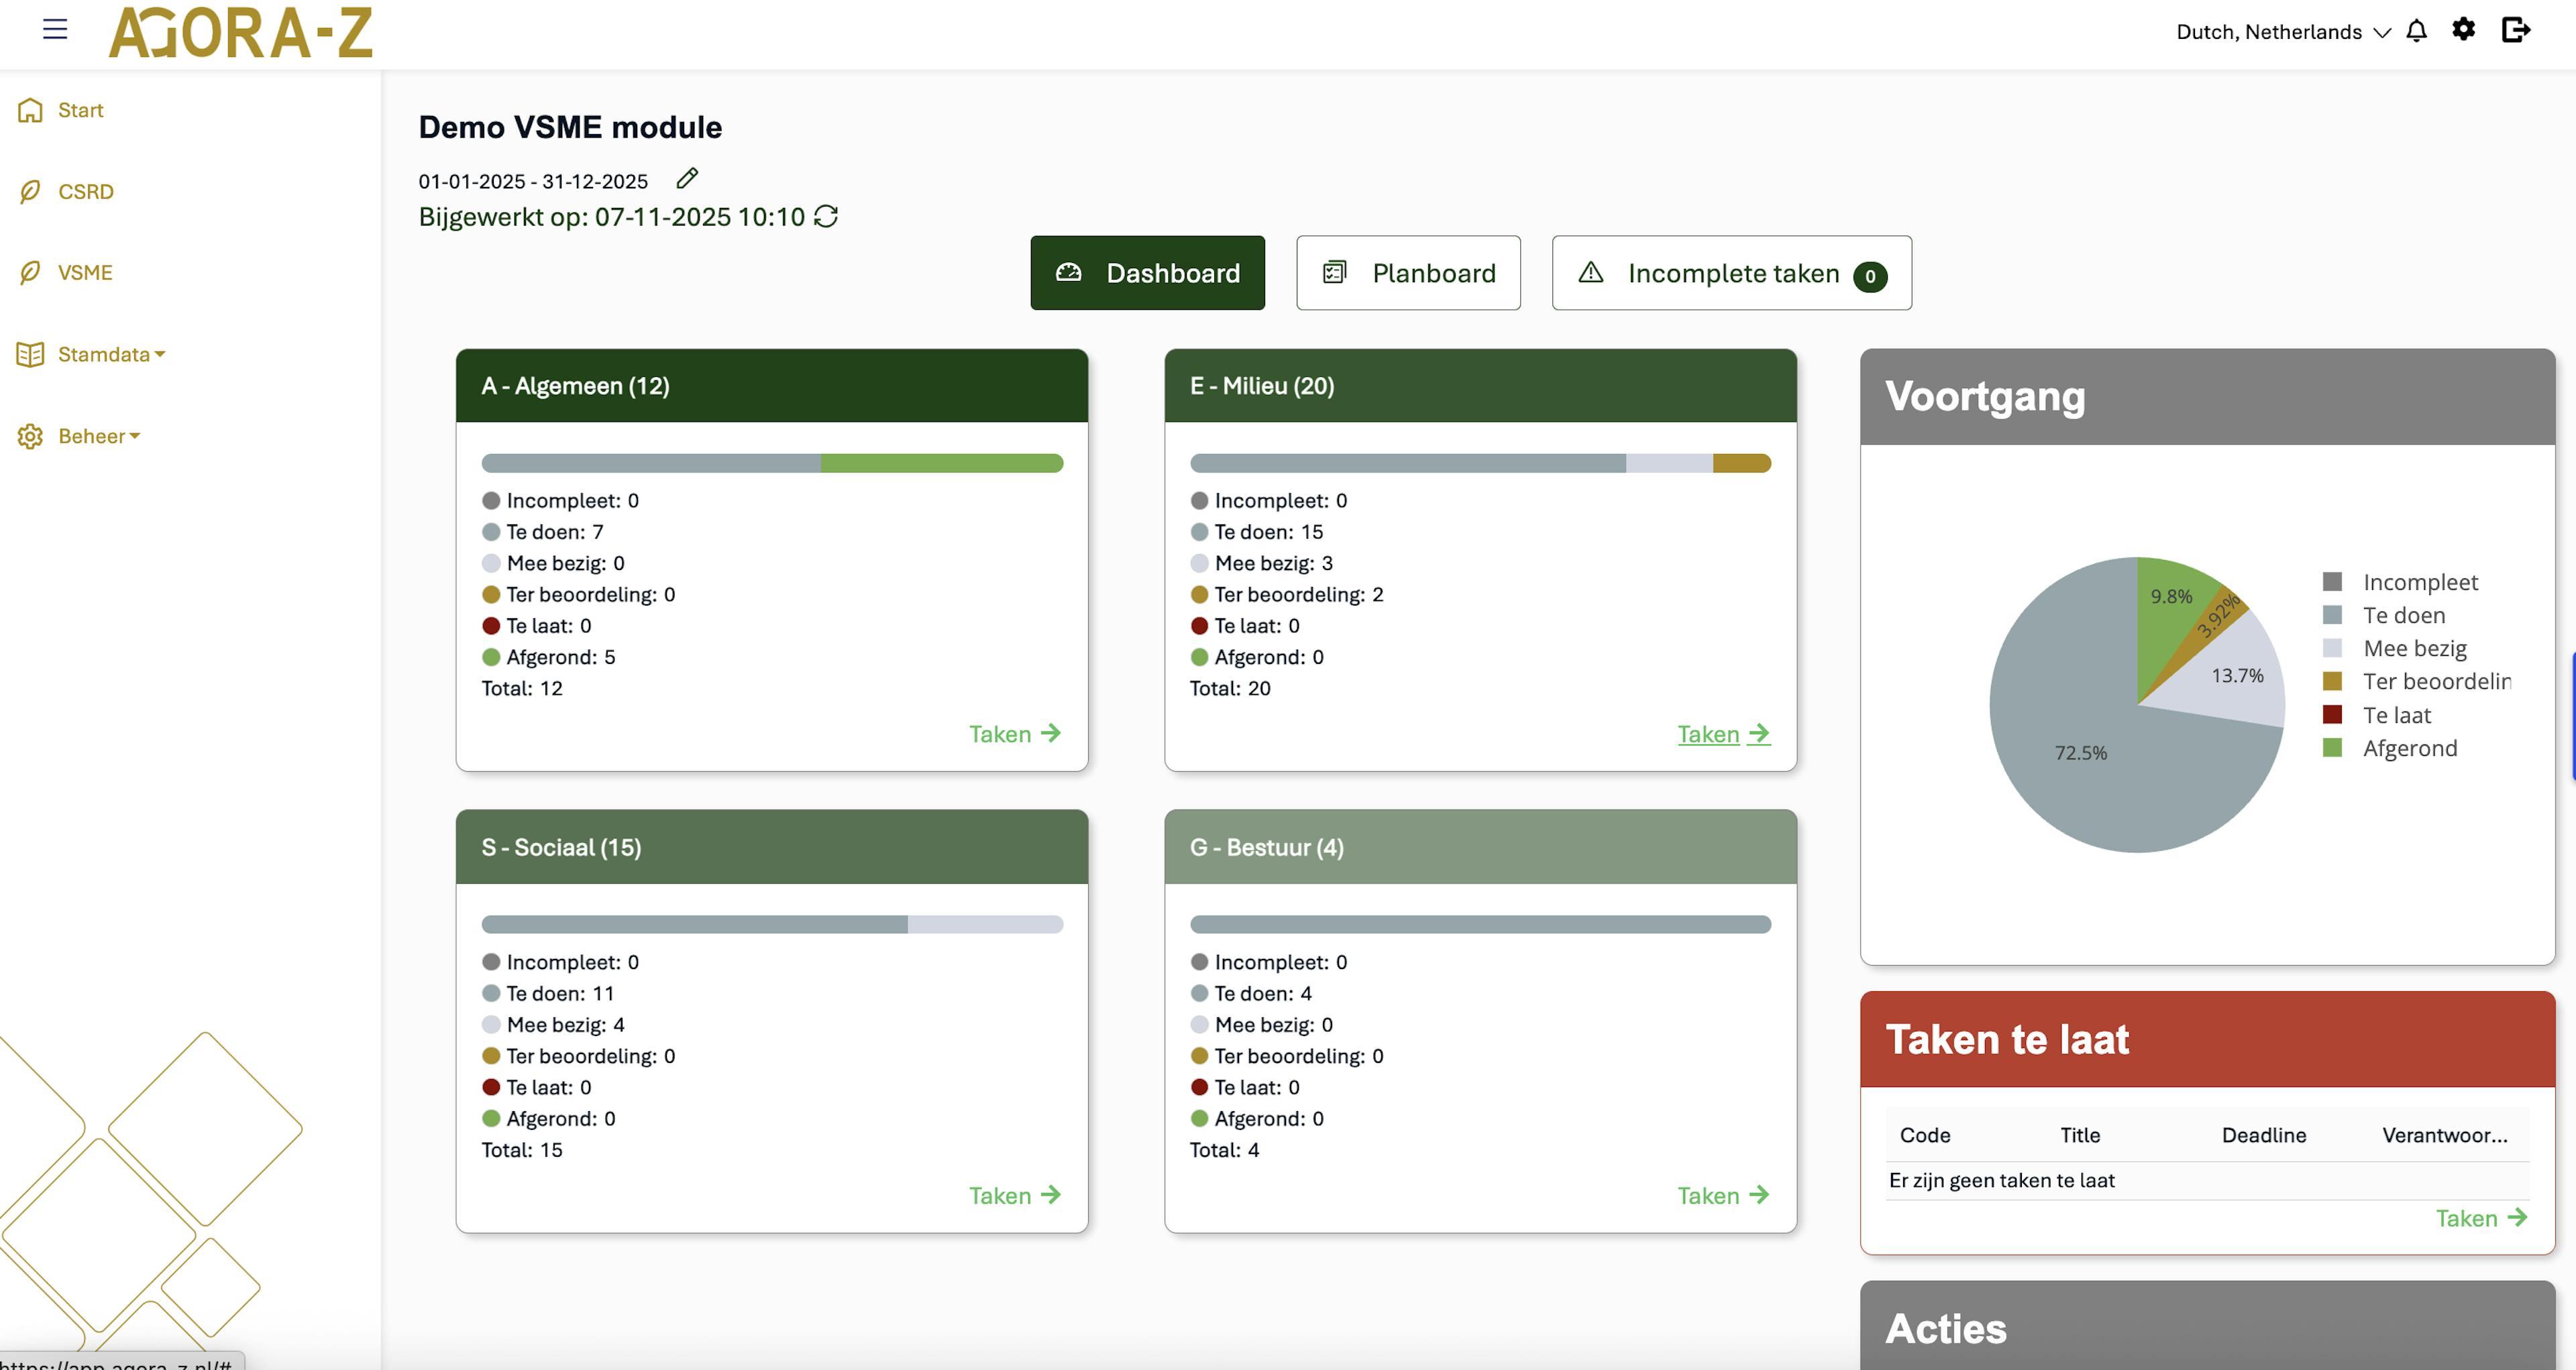Switch to the Planboard tab
This screenshot has width=2576, height=1370.
(x=1408, y=273)
